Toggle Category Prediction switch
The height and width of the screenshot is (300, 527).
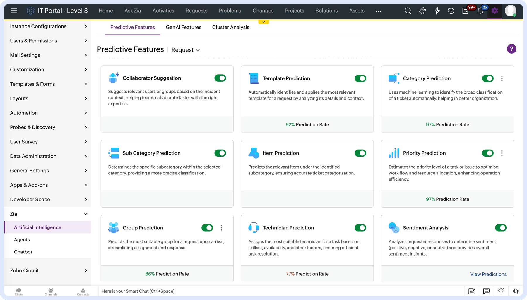pyautogui.click(x=488, y=78)
